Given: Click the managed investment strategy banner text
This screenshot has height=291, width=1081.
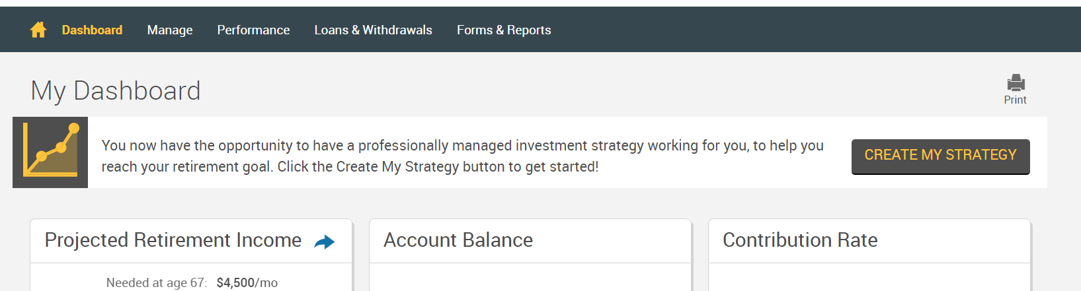Looking at the screenshot, I should [462, 156].
